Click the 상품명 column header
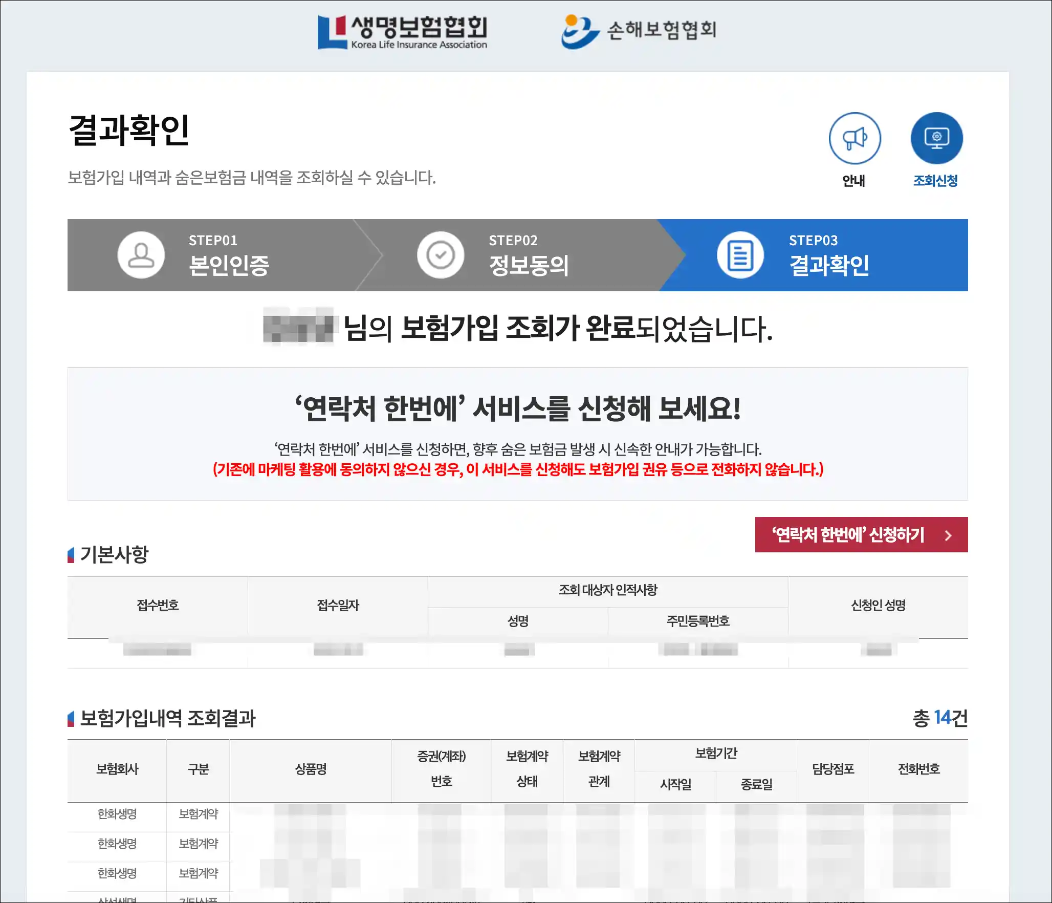This screenshot has height=903, width=1052. pos(311,769)
